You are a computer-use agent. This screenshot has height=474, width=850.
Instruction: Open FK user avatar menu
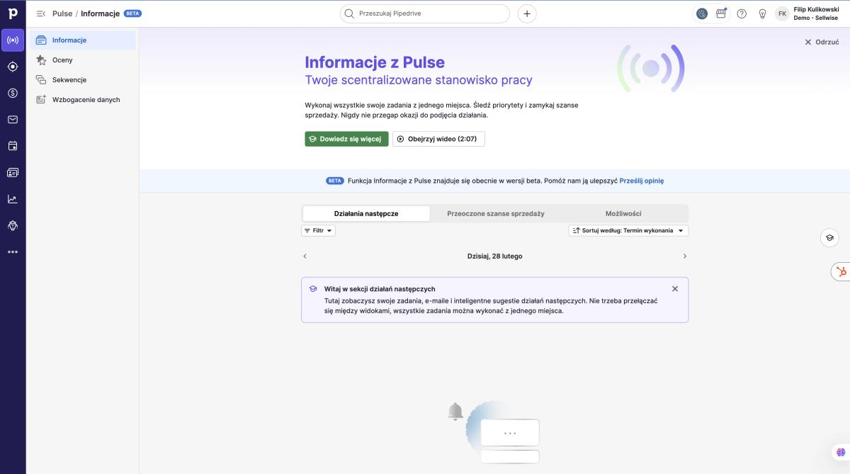(782, 13)
